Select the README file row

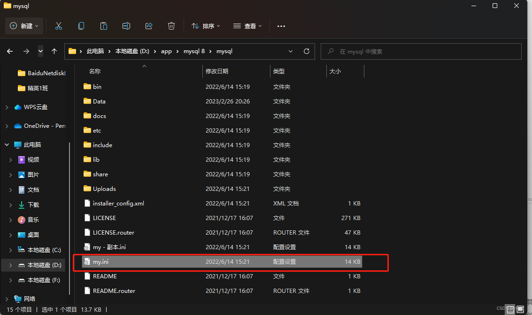222,276
